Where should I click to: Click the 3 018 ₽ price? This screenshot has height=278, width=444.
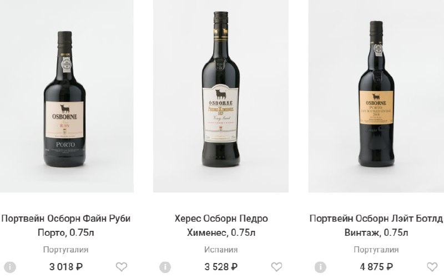point(66,267)
